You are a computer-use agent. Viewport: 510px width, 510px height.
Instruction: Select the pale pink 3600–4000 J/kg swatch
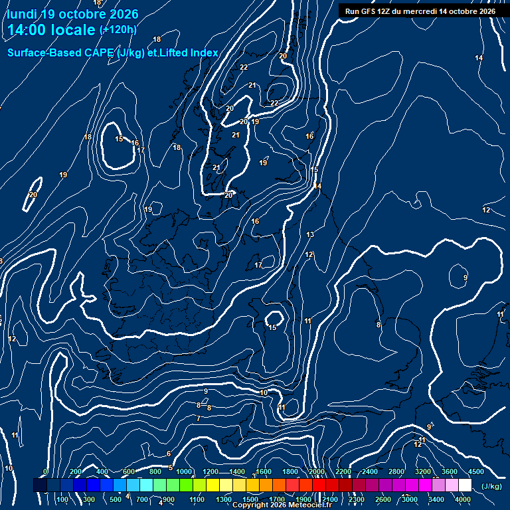coord(452,485)
